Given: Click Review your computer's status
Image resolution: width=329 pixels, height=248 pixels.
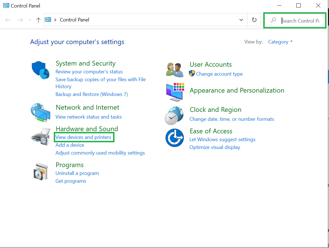Looking at the screenshot, I should point(89,72).
